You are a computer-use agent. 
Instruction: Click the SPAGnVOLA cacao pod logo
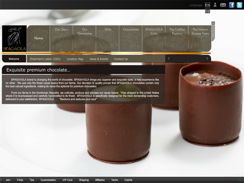14,39
